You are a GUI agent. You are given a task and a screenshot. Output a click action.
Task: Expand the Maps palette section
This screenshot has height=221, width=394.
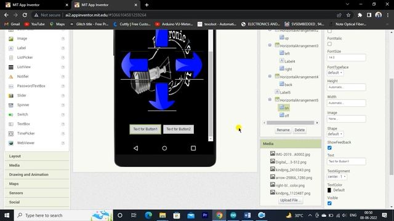pos(37,184)
